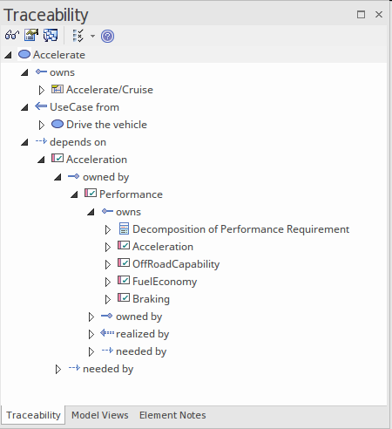Screen dimensions: 392x429
Task: Expand the Accelerate/Cruise node
Action: click(x=42, y=90)
